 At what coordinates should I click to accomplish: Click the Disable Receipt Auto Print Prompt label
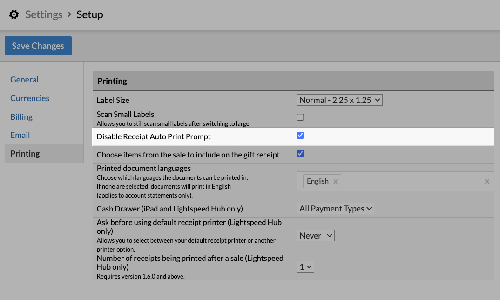click(153, 136)
